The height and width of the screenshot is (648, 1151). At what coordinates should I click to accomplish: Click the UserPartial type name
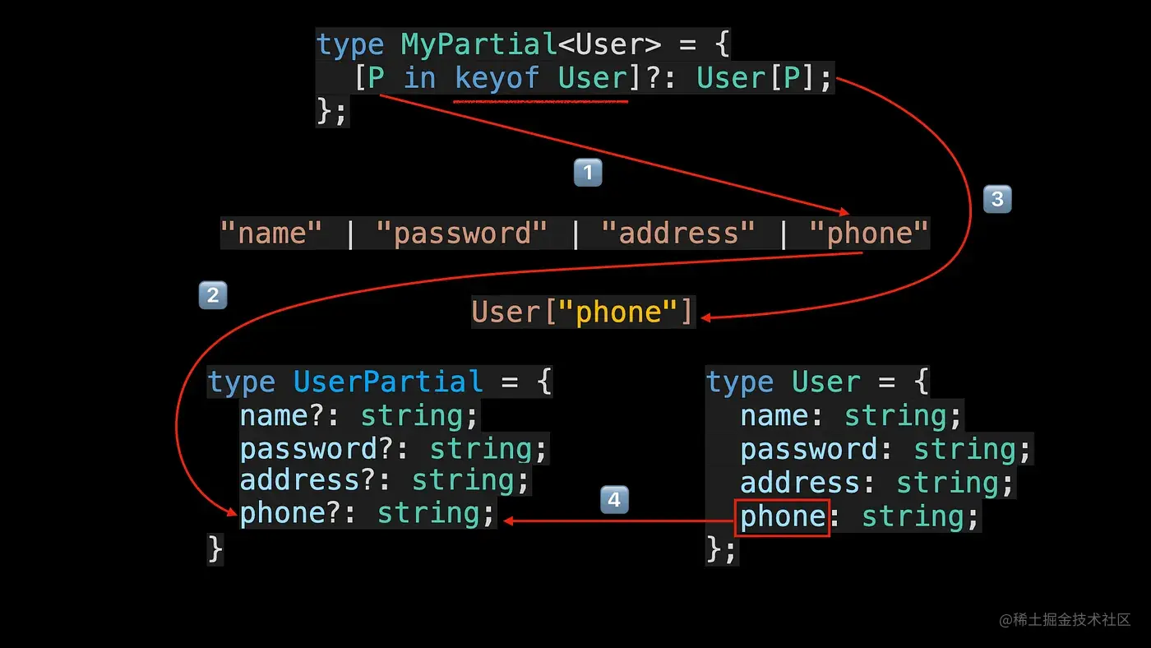click(x=388, y=382)
